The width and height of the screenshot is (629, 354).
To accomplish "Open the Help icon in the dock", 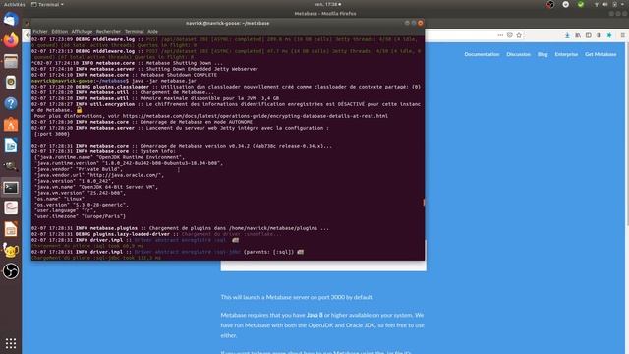I will click(11, 103).
